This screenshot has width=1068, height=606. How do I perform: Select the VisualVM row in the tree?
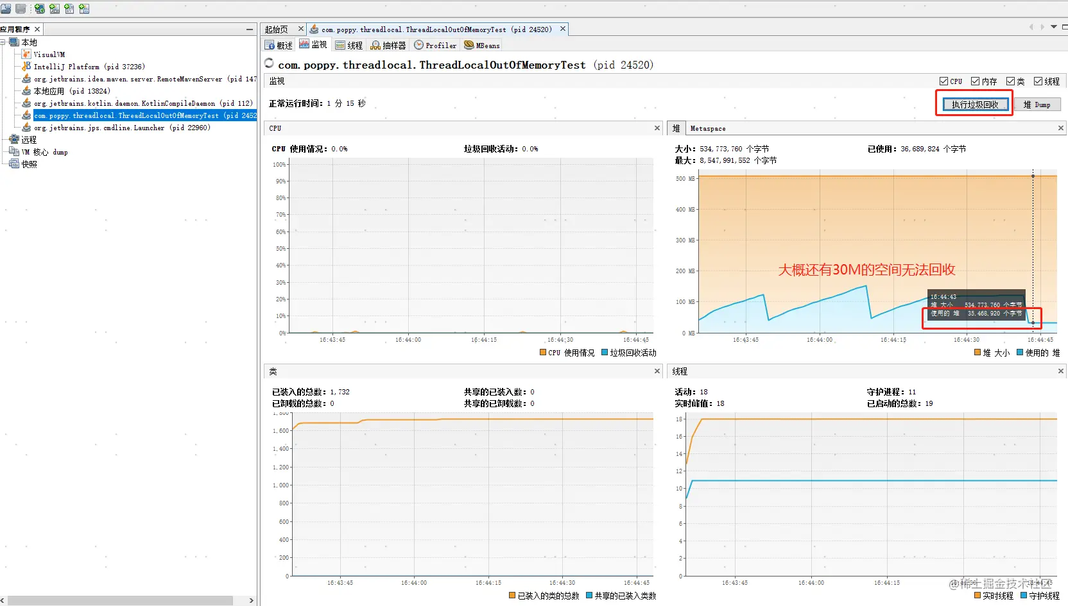click(49, 55)
